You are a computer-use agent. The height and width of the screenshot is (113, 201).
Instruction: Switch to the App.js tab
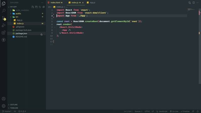[91, 3]
